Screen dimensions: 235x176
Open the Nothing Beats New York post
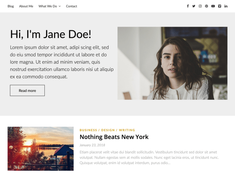[x=114, y=137]
